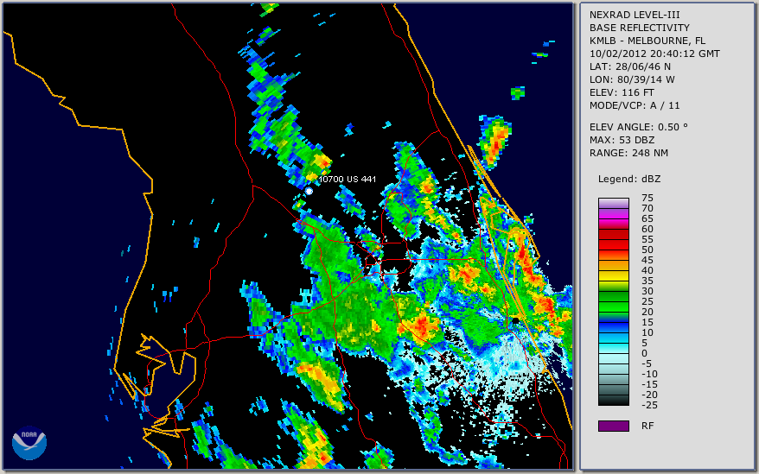Click the '35' legend scale value
Viewport: 759px width, 474px height.
point(647,281)
